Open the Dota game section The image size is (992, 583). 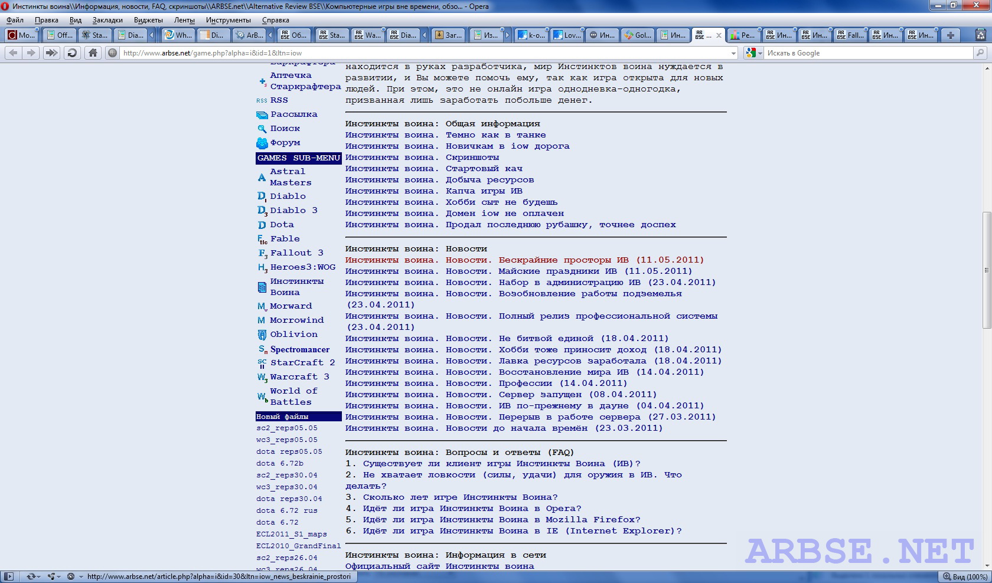pyautogui.click(x=282, y=225)
